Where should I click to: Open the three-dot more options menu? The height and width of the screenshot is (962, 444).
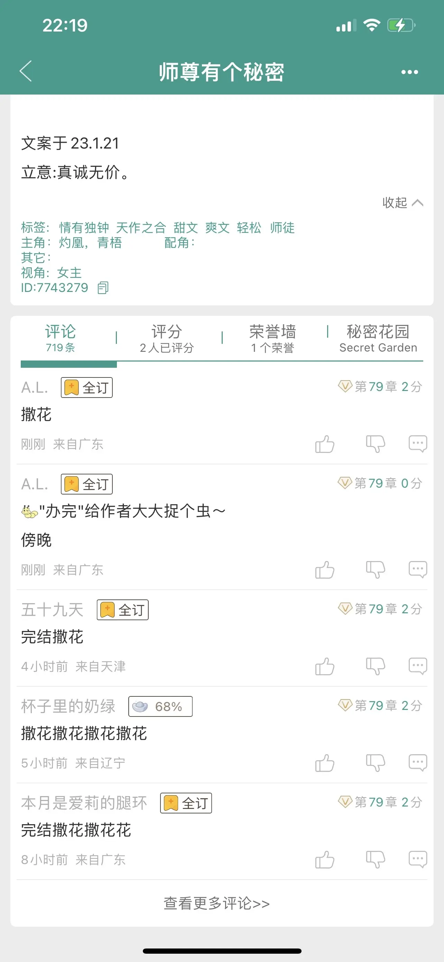tap(409, 72)
